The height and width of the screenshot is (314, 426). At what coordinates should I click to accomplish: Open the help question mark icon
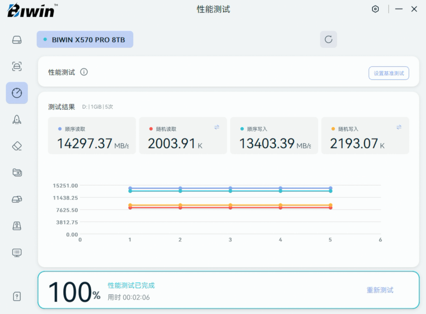coord(17,296)
